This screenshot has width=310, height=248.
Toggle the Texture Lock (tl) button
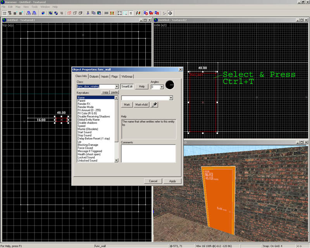pos(131,13)
